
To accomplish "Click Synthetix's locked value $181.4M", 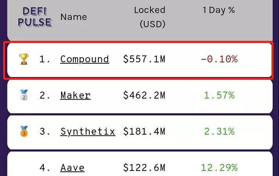I will point(144,131).
